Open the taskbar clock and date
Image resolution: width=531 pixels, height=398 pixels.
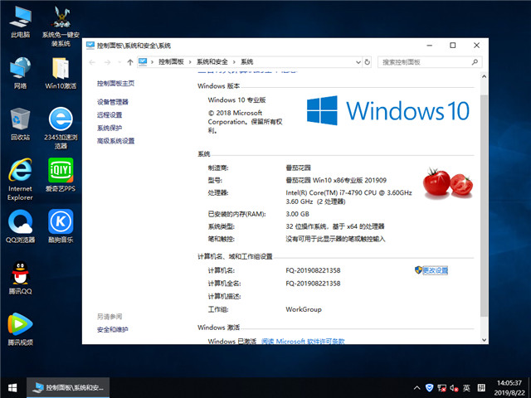coord(509,388)
